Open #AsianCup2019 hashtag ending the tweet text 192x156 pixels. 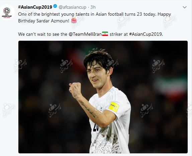[146, 34]
